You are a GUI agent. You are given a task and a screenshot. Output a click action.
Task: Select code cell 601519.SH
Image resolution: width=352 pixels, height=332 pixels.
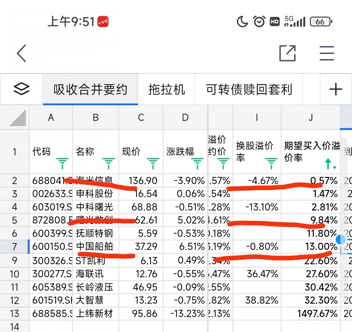pyautogui.click(x=51, y=300)
